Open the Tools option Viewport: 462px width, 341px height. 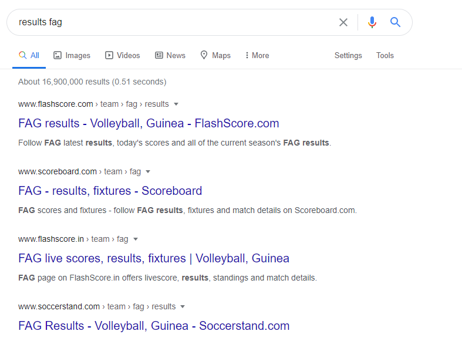click(x=385, y=55)
